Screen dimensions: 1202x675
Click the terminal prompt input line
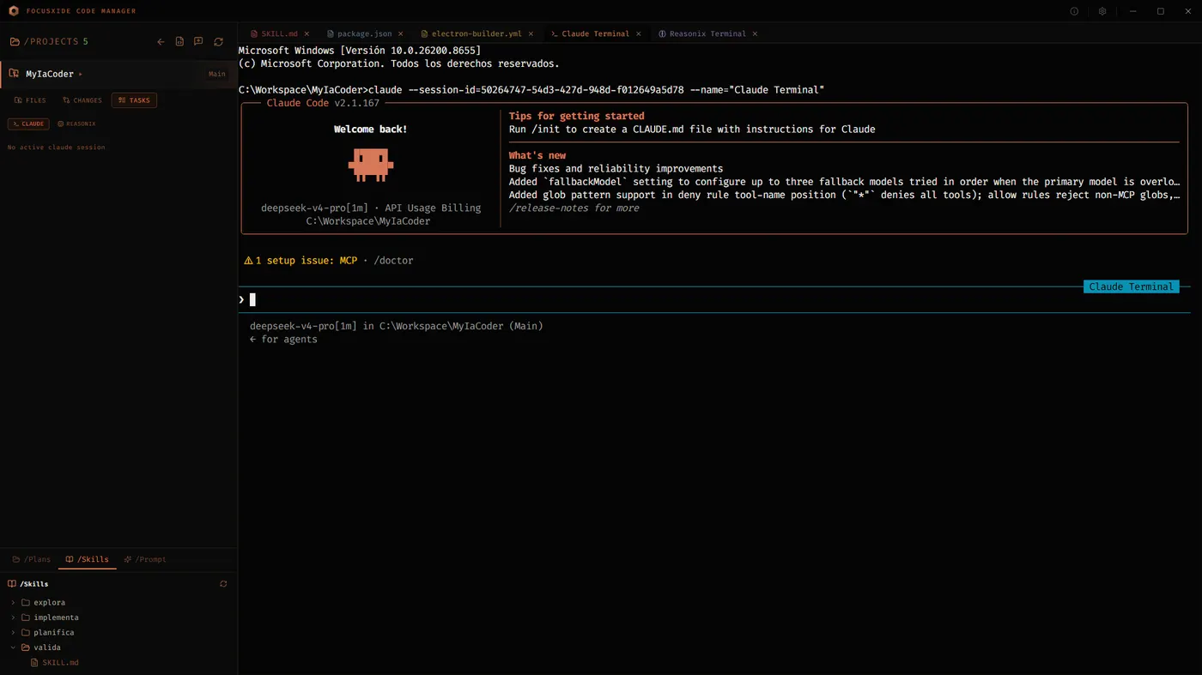(x=714, y=299)
